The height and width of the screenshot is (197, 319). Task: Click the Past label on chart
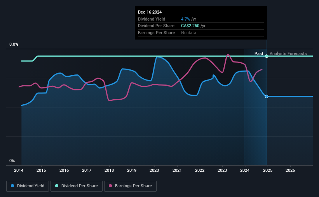coord(259,54)
